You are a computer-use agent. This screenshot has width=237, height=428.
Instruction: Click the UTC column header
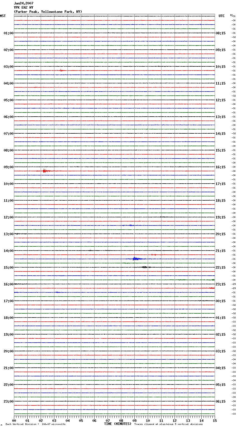pos(222,16)
